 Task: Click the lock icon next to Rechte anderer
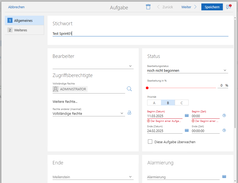(x=129, y=113)
